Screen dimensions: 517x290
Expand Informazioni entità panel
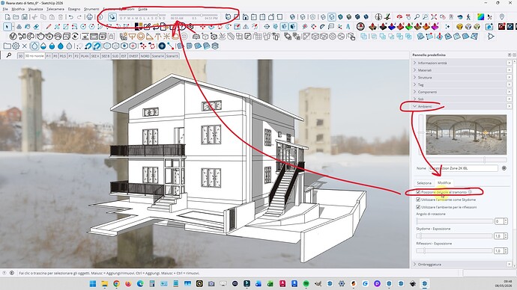(x=459, y=63)
